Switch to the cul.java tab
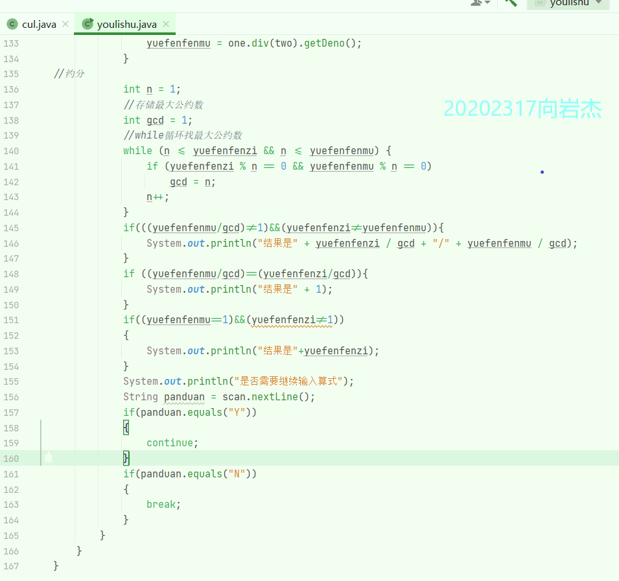Image resolution: width=619 pixels, height=581 pixels. pos(39,25)
